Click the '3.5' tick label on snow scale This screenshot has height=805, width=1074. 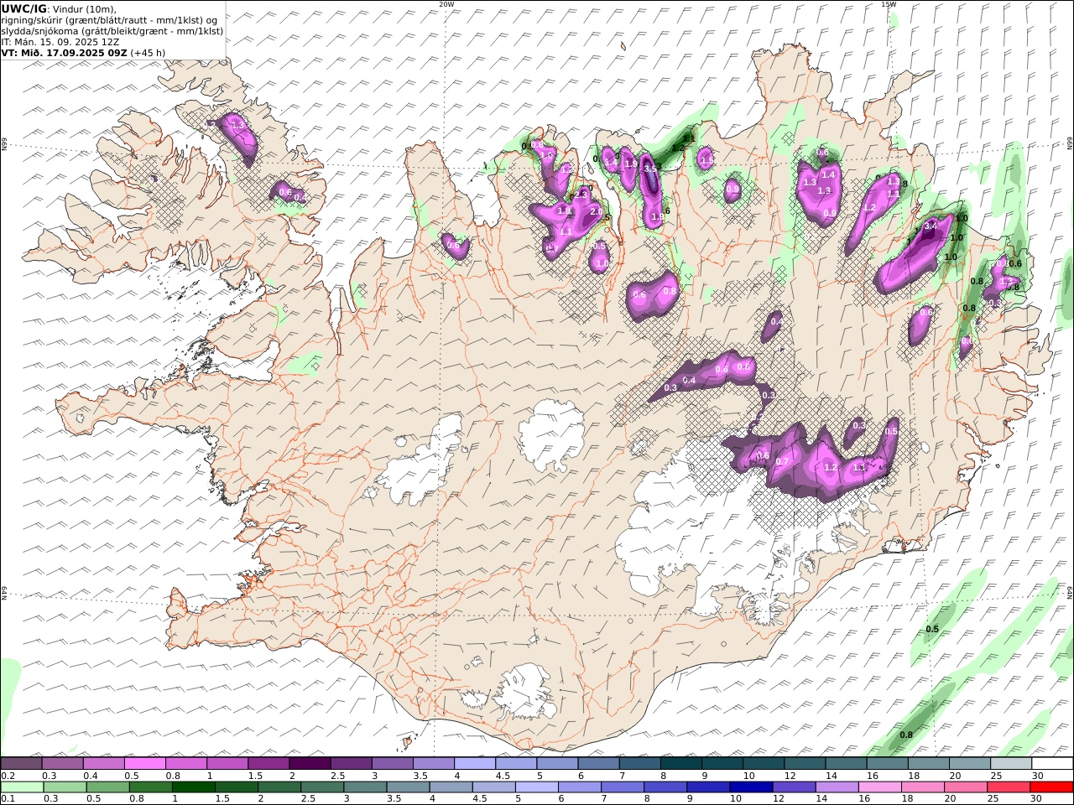tap(420, 776)
